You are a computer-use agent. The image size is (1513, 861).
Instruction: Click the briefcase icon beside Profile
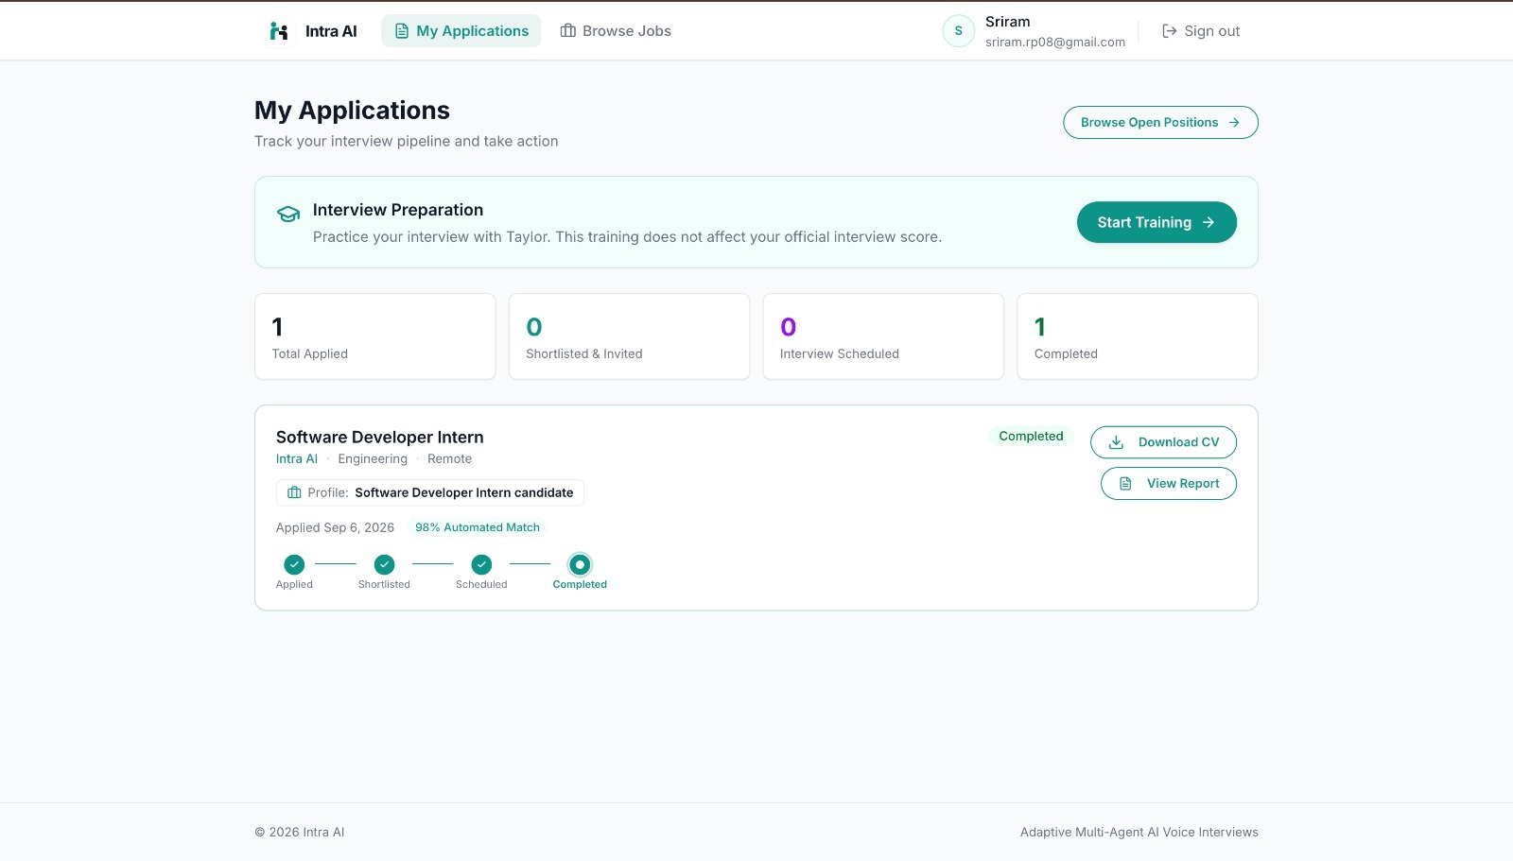click(294, 492)
